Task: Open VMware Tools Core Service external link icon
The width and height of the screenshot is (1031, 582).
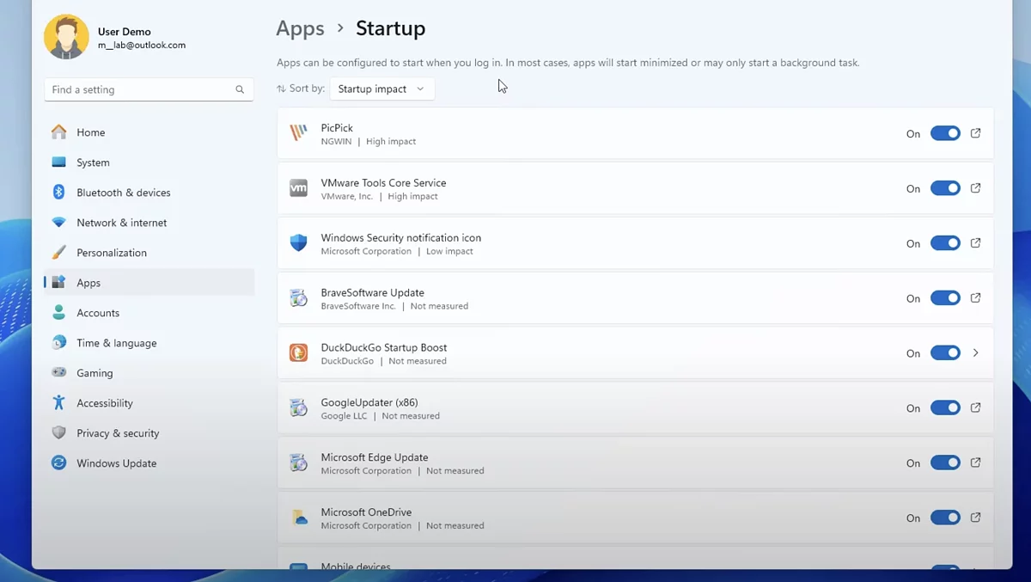Action: (x=975, y=188)
